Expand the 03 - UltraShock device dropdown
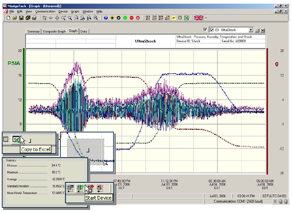This screenshot has width=292, height=212. [x=251, y=30]
